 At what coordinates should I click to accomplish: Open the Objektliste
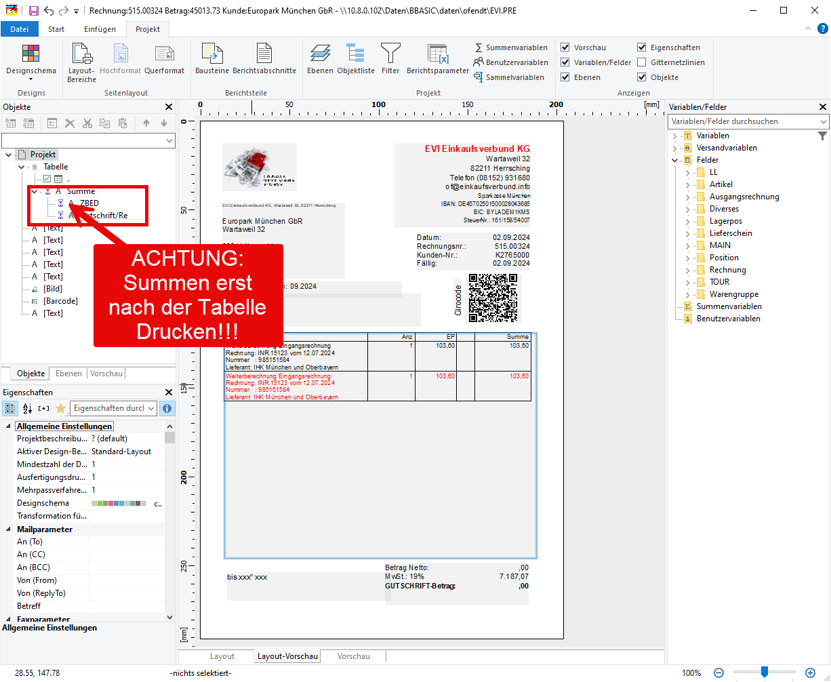(x=356, y=60)
